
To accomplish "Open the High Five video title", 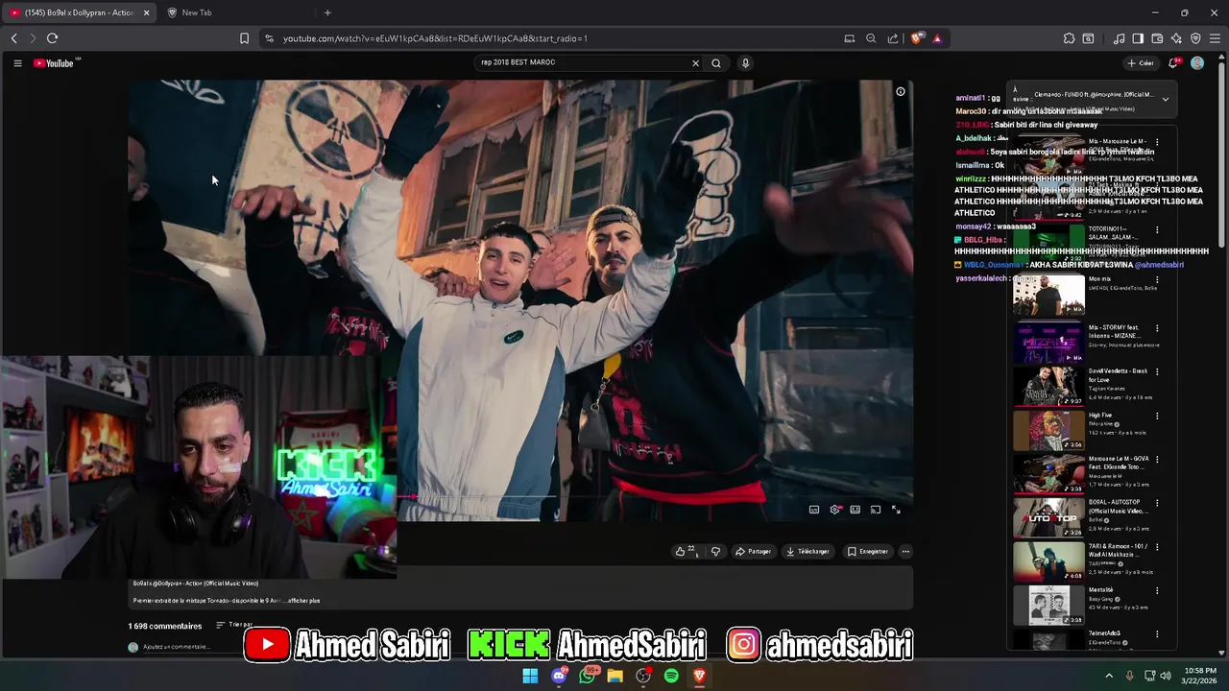I will coord(1100,416).
